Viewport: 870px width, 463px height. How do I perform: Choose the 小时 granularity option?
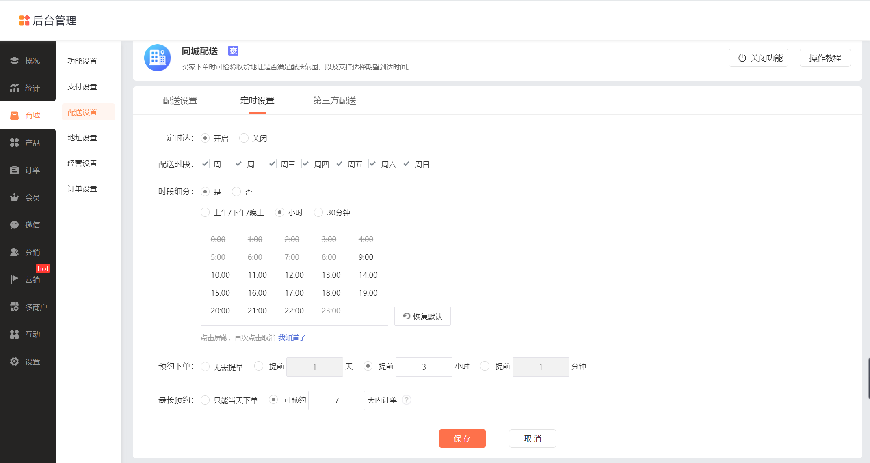point(279,212)
